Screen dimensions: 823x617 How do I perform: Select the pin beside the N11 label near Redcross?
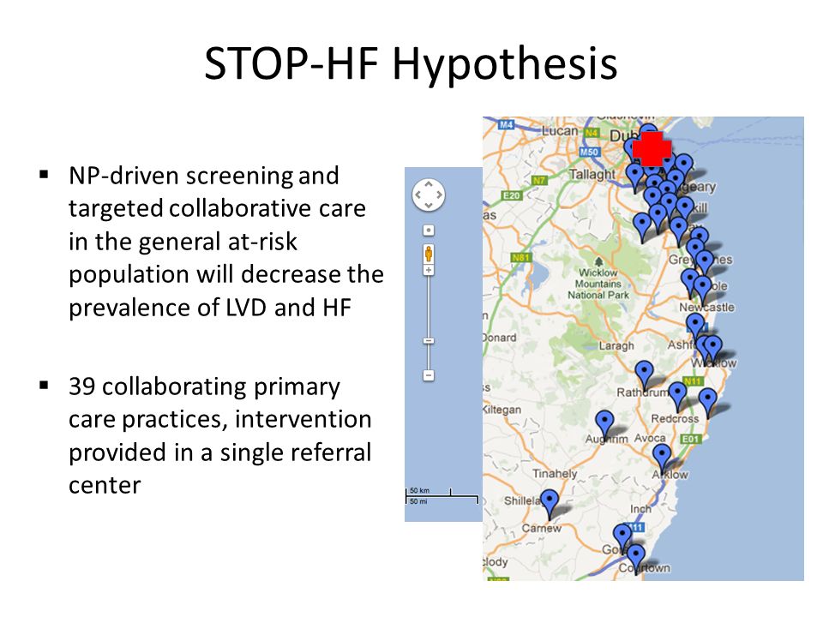677,397
